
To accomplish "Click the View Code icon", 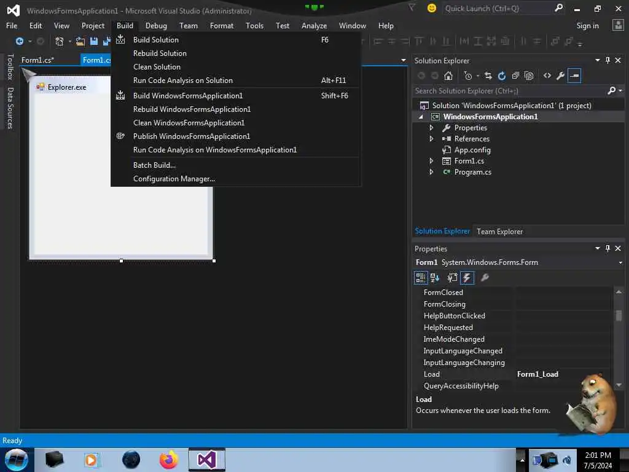I will pyautogui.click(x=547, y=76).
